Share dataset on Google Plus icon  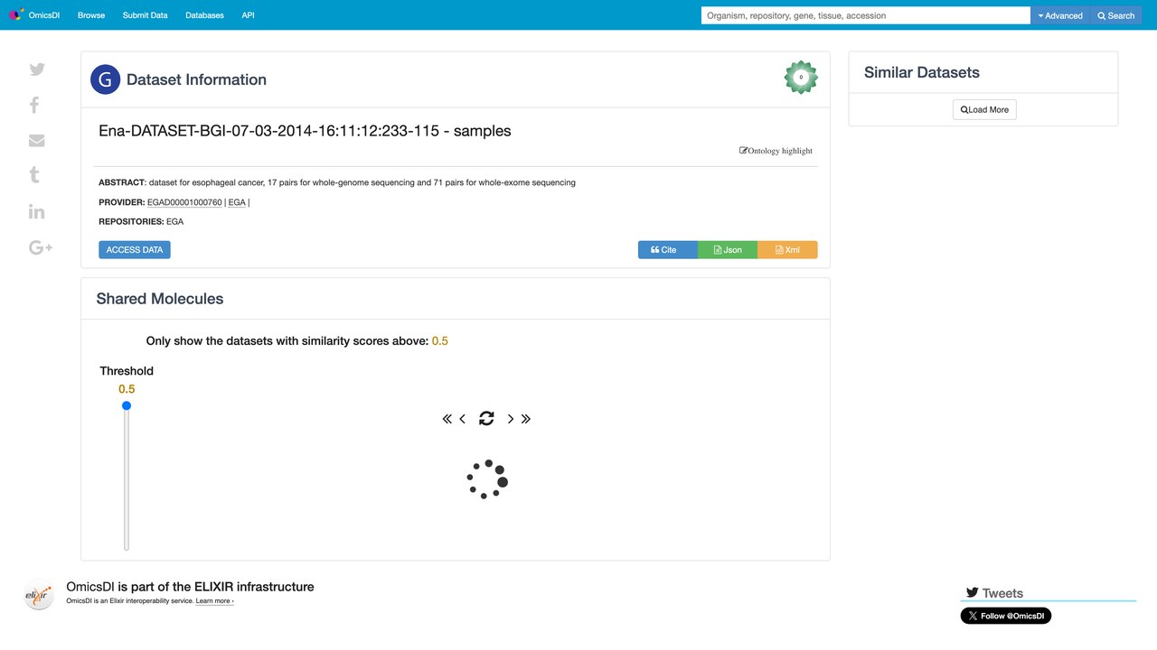coord(41,247)
